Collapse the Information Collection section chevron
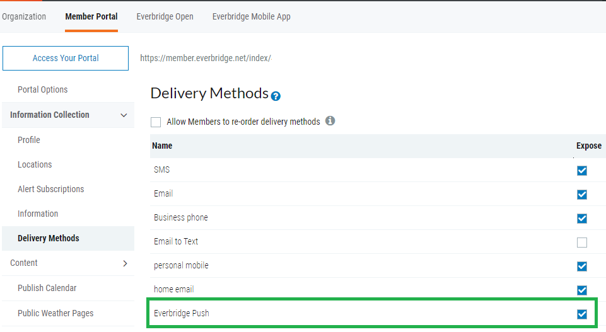Viewport: 606px width, 332px height. 124,115
